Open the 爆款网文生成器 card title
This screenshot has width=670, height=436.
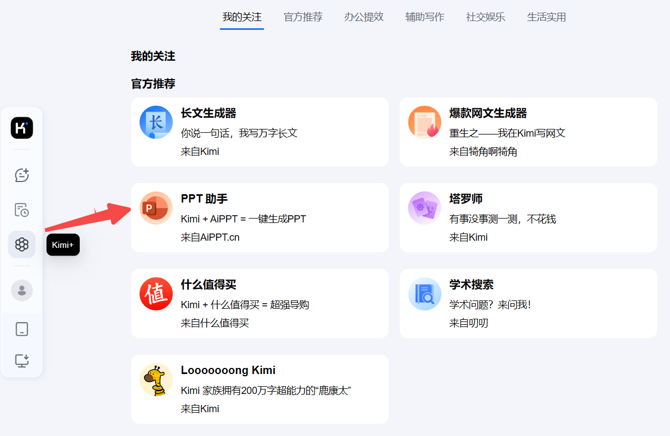tap(488, 113)
